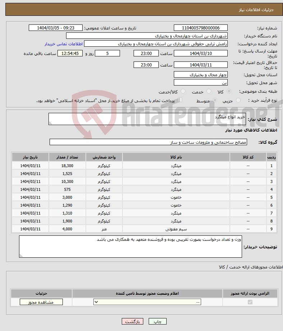Click the بازگشت back button
Viewport: 283px width, 331px height.
point(133,322)
